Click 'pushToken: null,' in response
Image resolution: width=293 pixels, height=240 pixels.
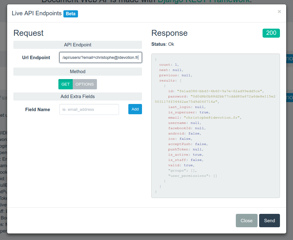tap(186, 149)
